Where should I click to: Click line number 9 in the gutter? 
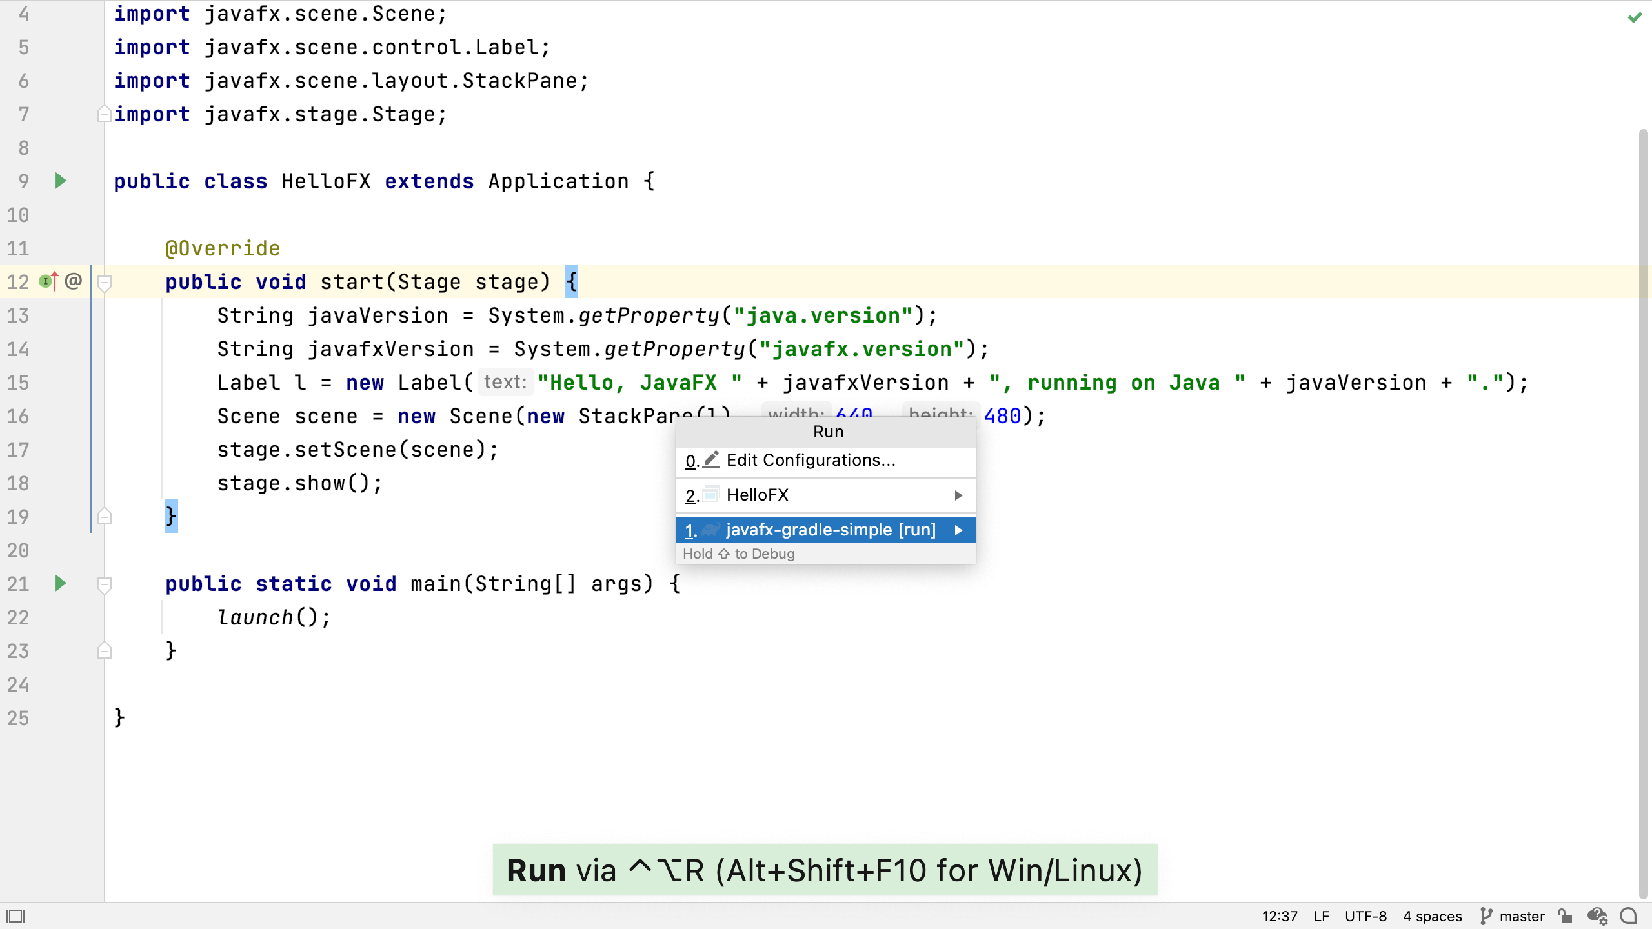[24, 181]
